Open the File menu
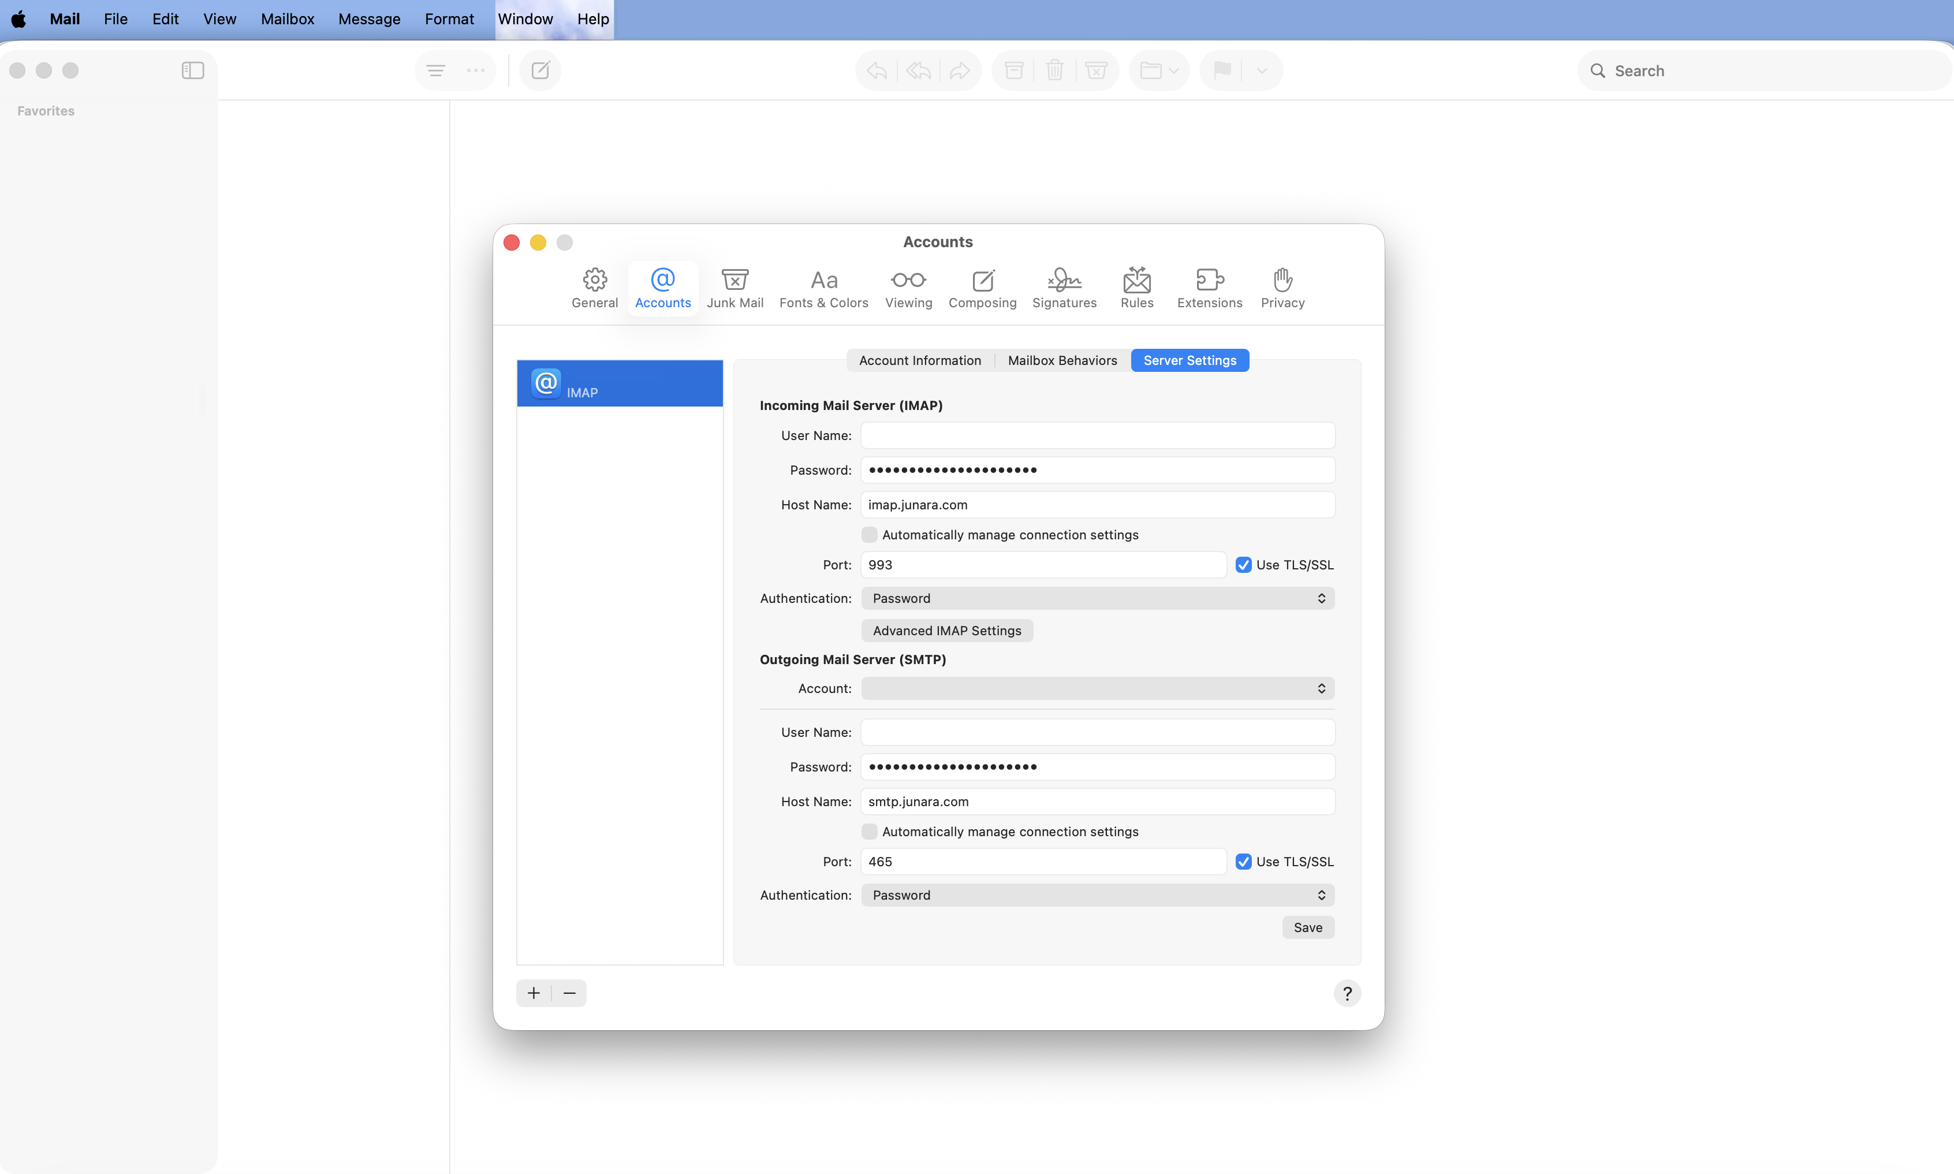This screenshot has width=1954, height=1174. 115,19
